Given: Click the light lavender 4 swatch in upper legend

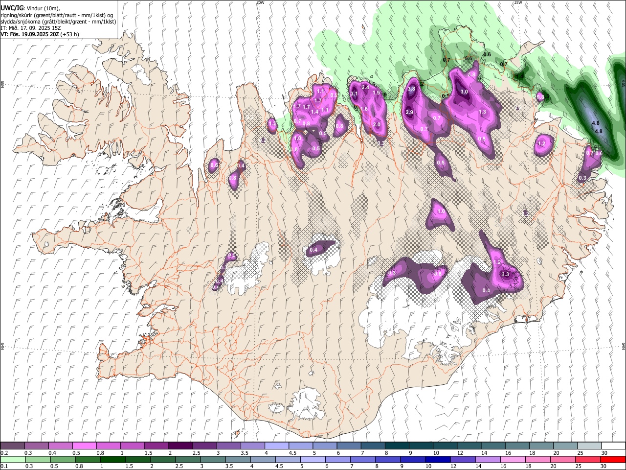Looking at the screenshot, I should [276, 446].
